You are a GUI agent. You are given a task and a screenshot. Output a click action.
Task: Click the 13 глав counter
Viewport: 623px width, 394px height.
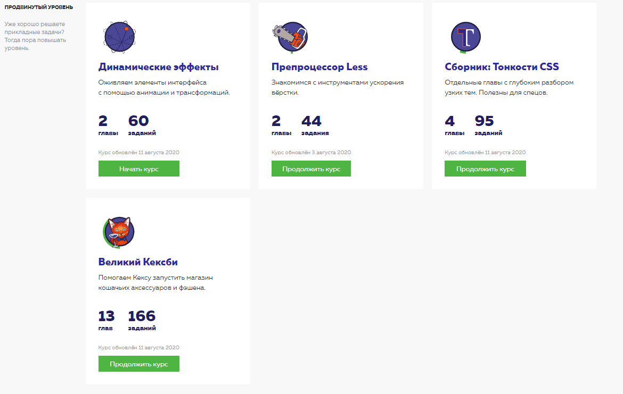(x=106, y=321)
